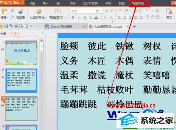
Task: Apply font color with the A button
Action: 96,17
